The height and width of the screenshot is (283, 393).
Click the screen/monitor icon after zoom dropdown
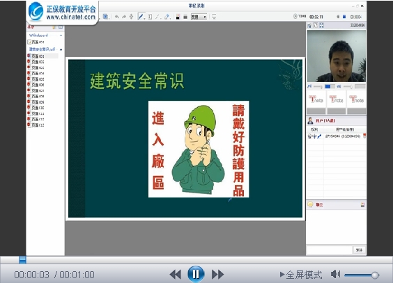(x=214, y=17)
